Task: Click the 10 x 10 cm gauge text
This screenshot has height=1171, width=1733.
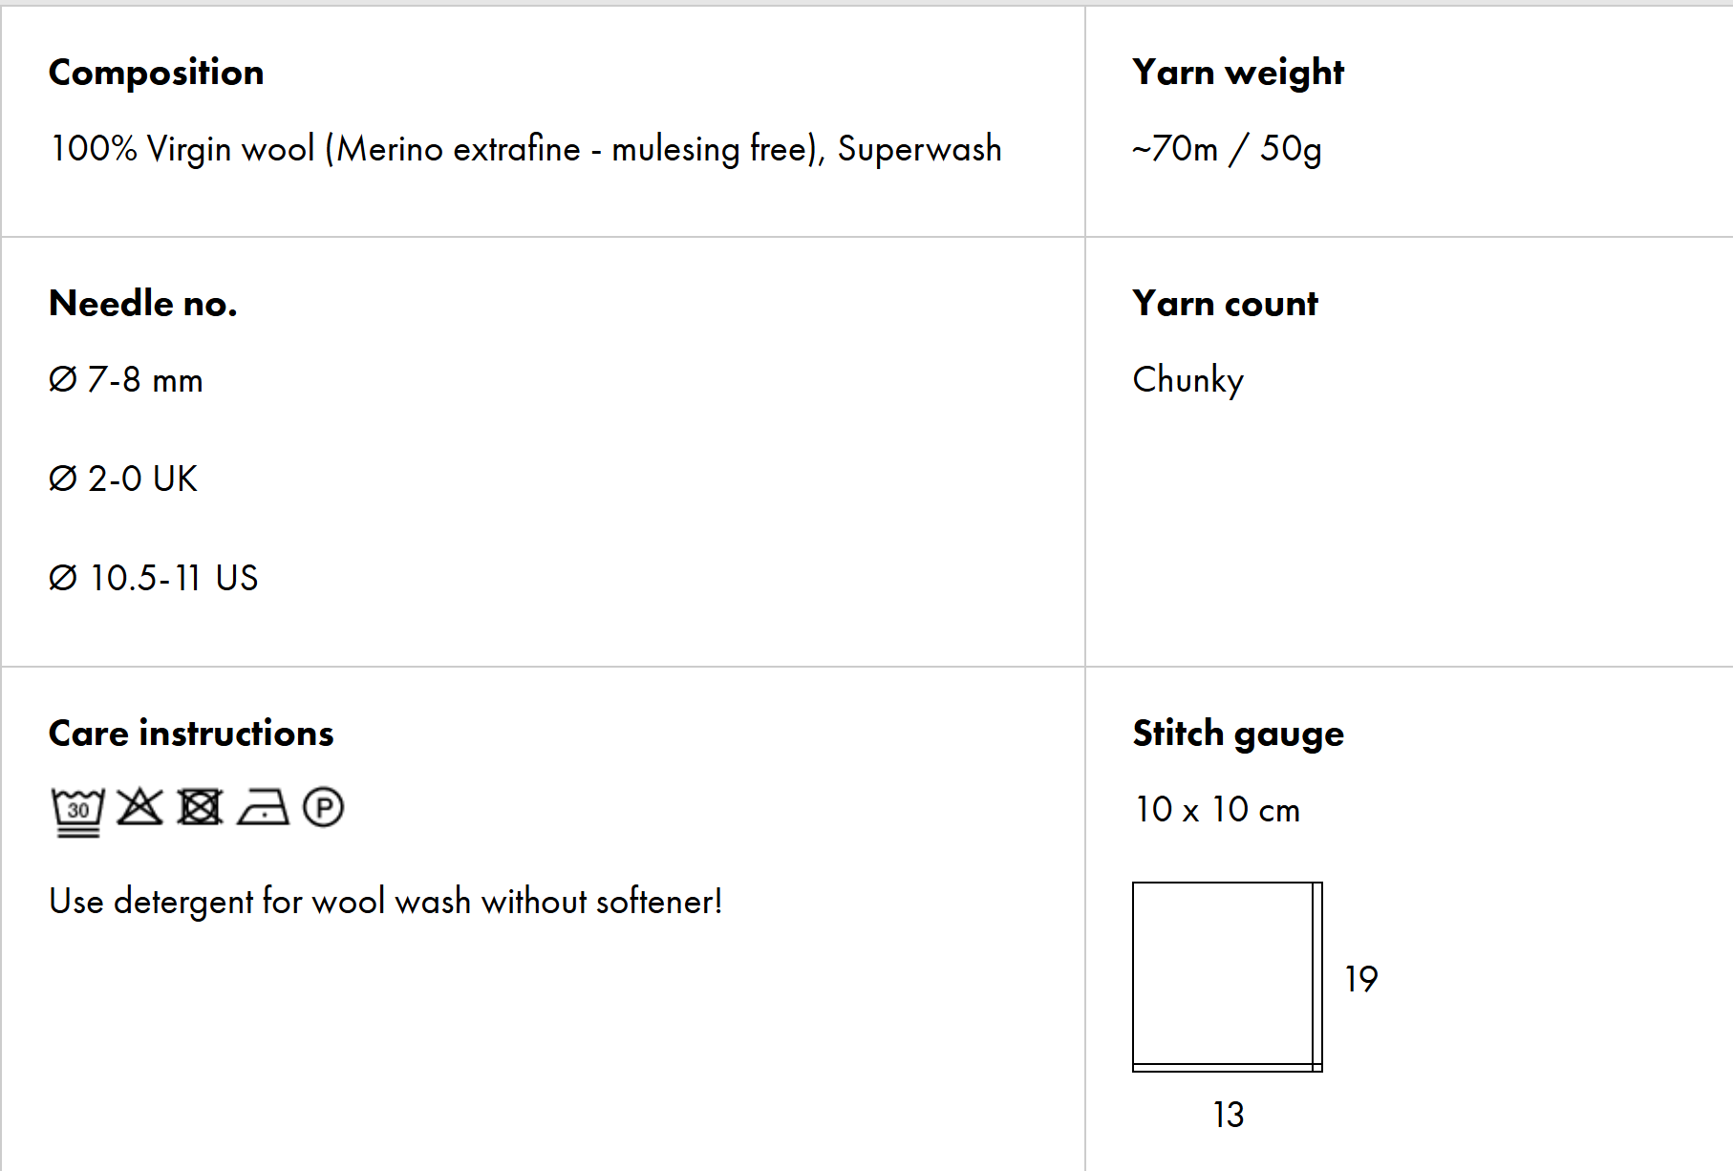Action: click(x=1217, y=810)
